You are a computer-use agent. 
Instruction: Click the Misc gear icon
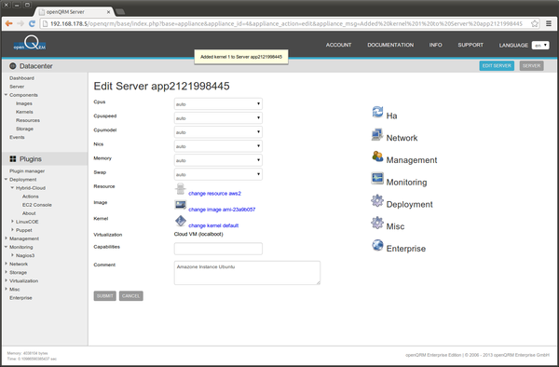pyautogui.click(x=377, y=223)
